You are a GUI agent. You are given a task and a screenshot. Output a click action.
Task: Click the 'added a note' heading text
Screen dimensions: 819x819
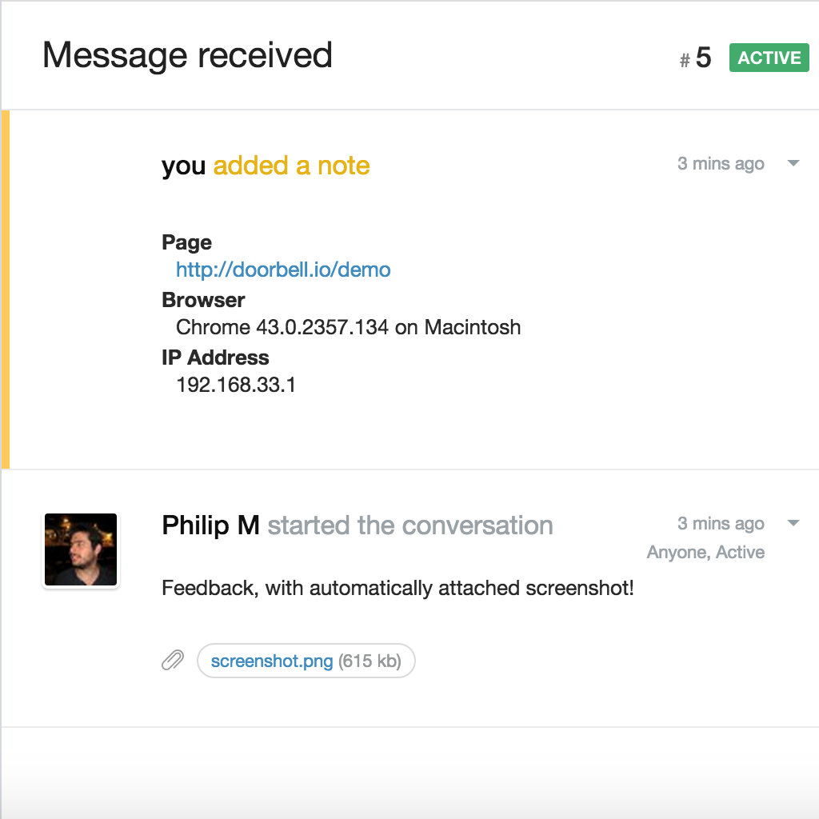291,166
